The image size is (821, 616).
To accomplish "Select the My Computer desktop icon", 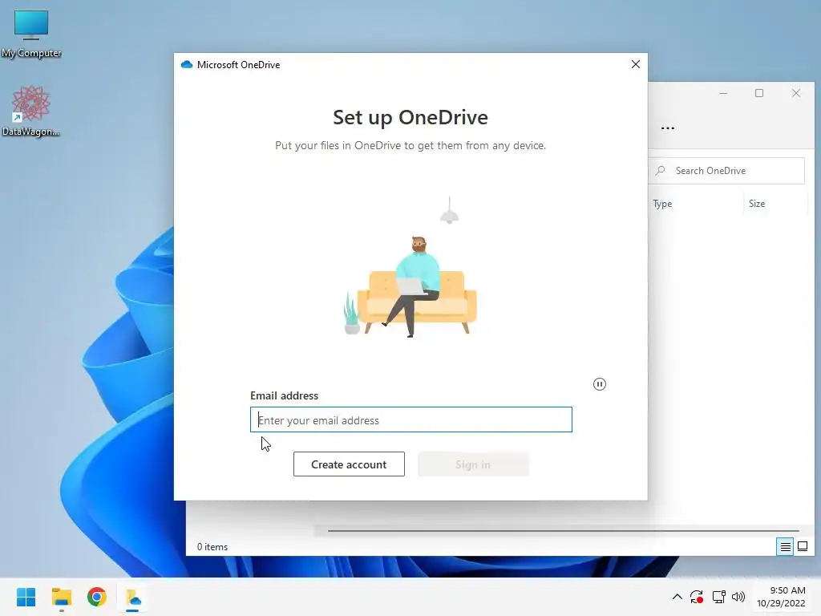I will coord(31,34).
